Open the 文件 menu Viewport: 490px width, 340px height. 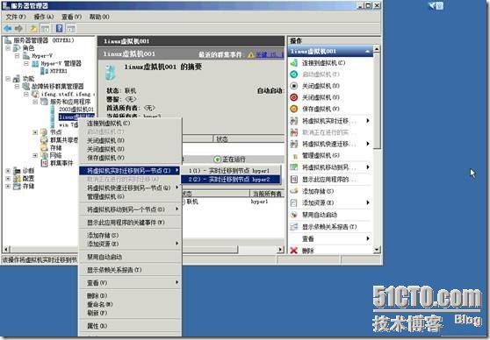(x=16, y=17)
